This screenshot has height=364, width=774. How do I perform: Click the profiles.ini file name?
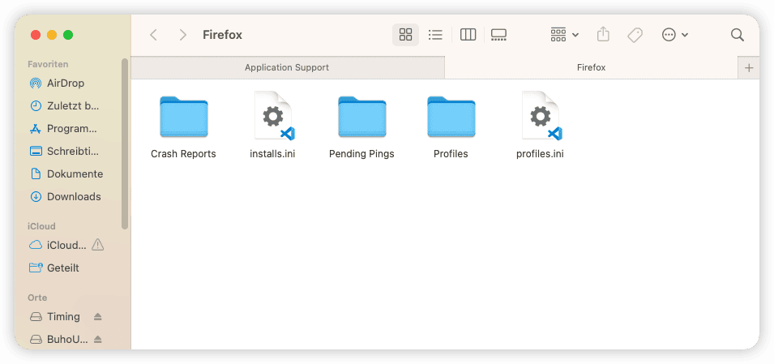point(540,154)
